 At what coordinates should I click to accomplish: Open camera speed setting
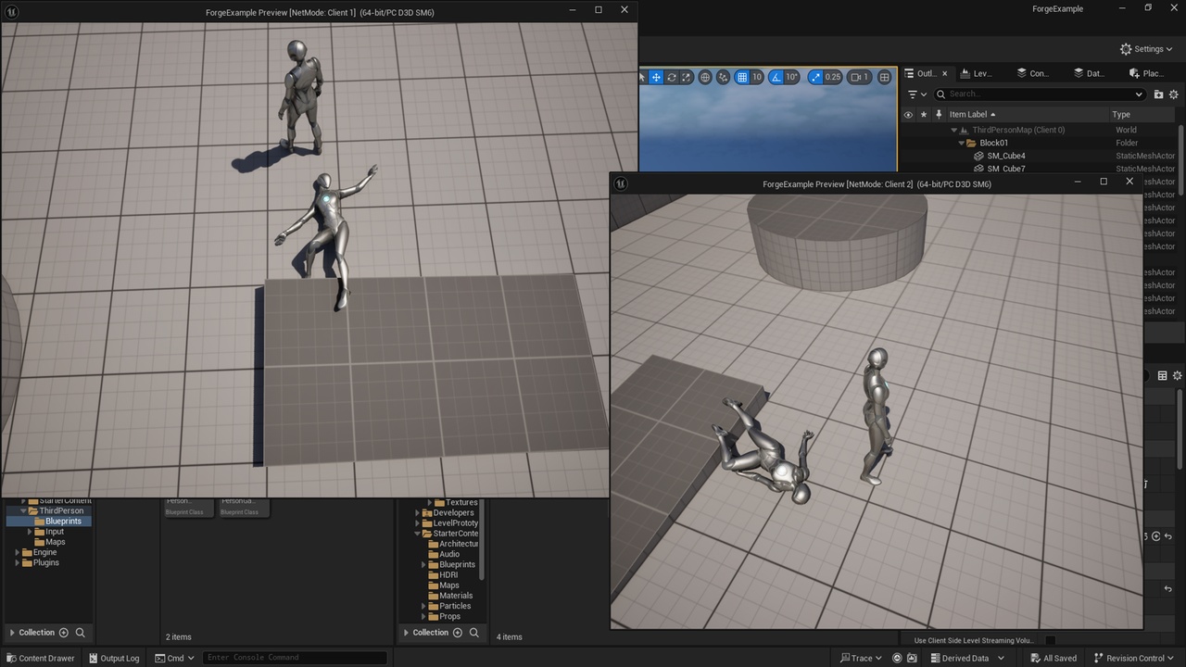point(860,77)
